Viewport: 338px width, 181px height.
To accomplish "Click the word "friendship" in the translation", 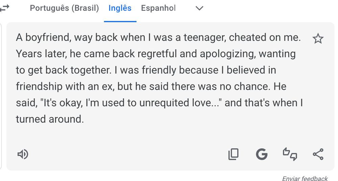I will coord(39,87).
